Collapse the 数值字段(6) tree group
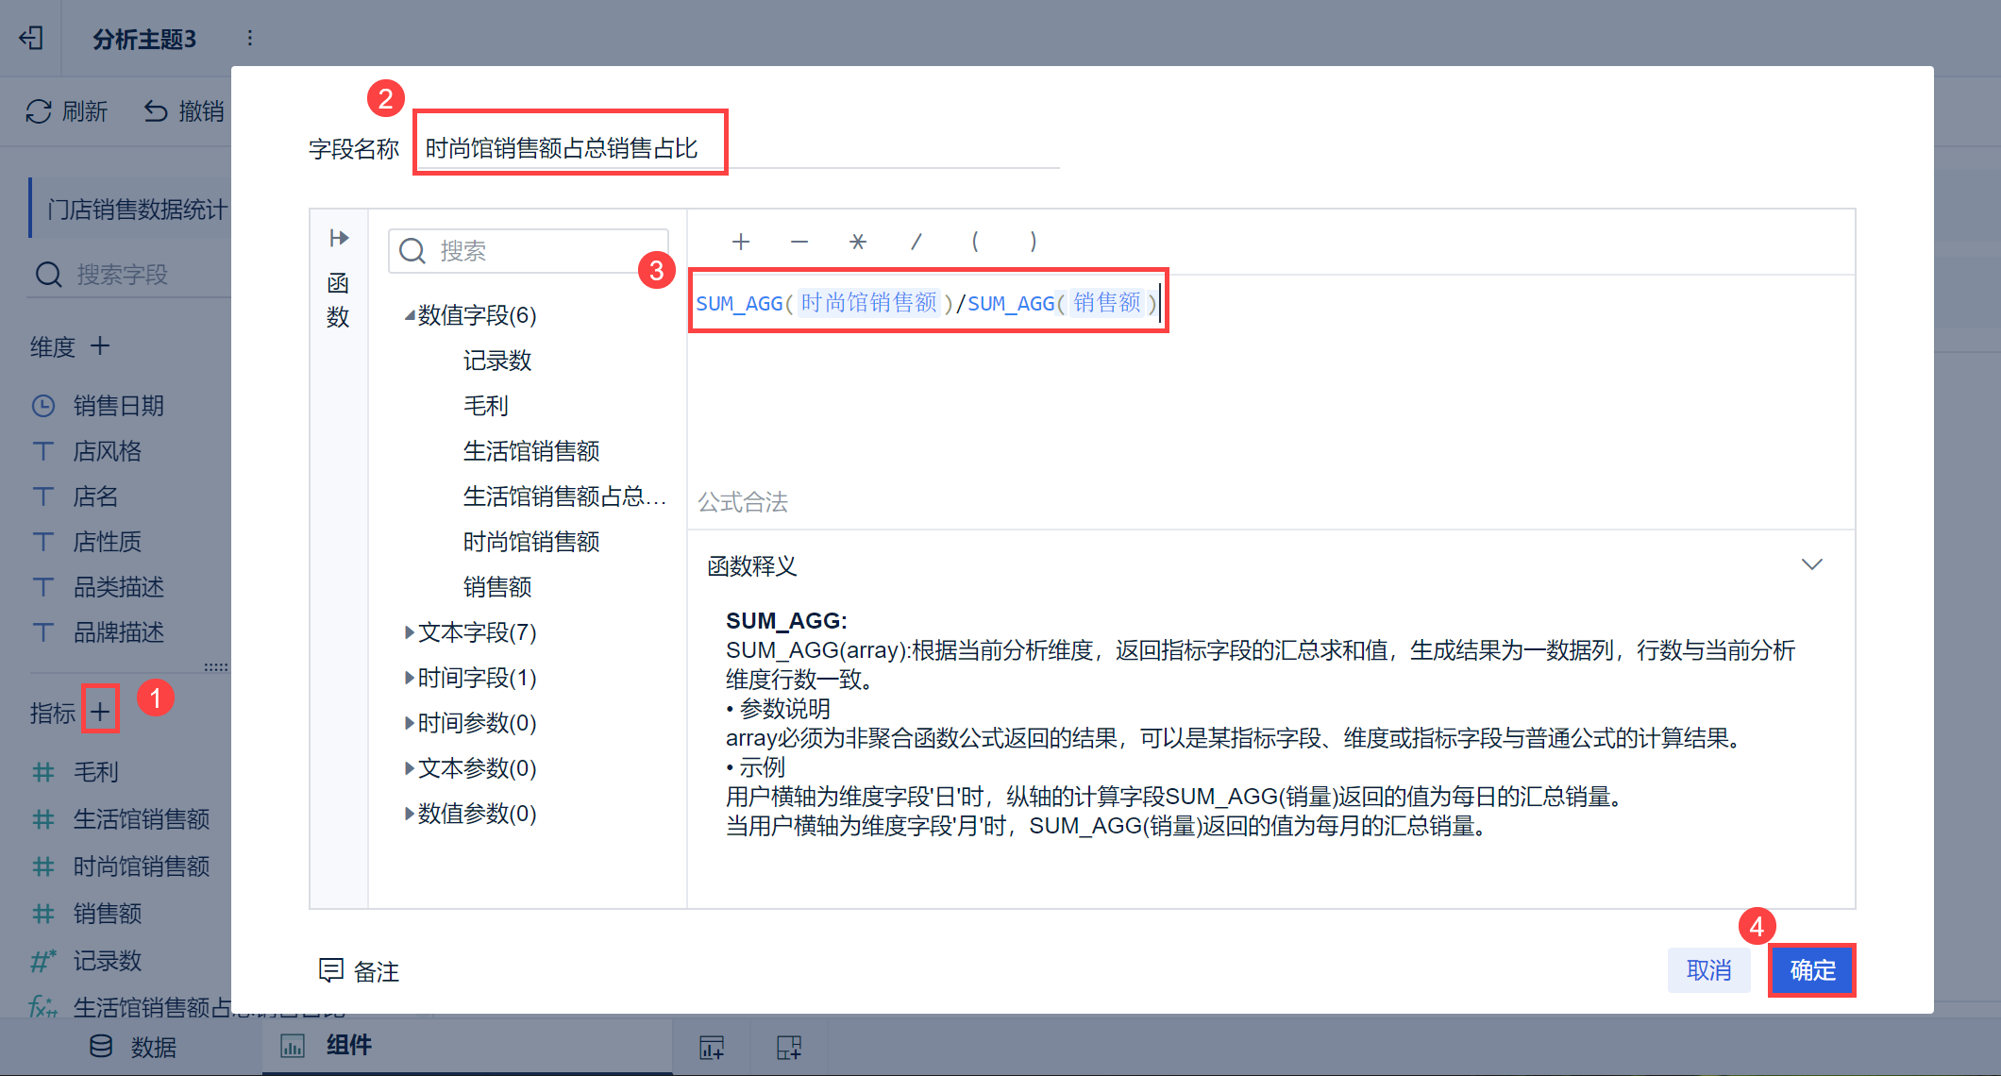 point(410,315)
